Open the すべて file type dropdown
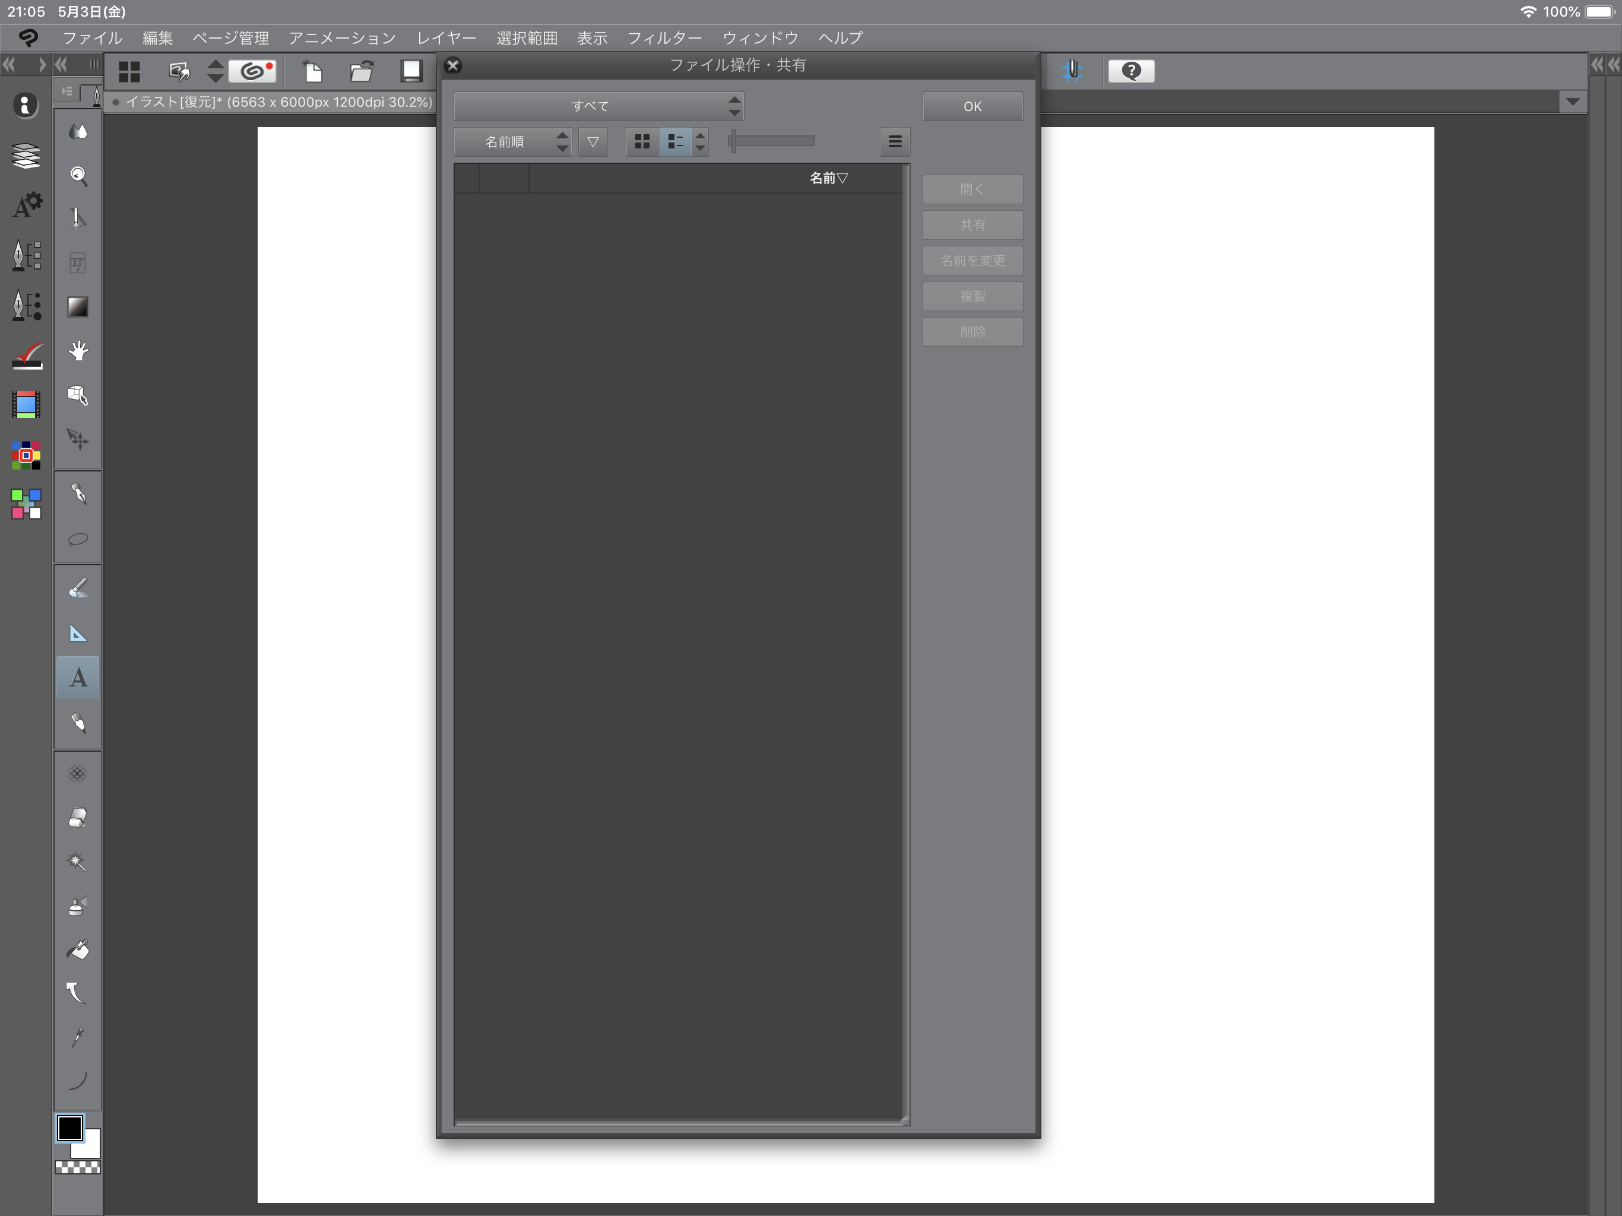 point(598,106)
